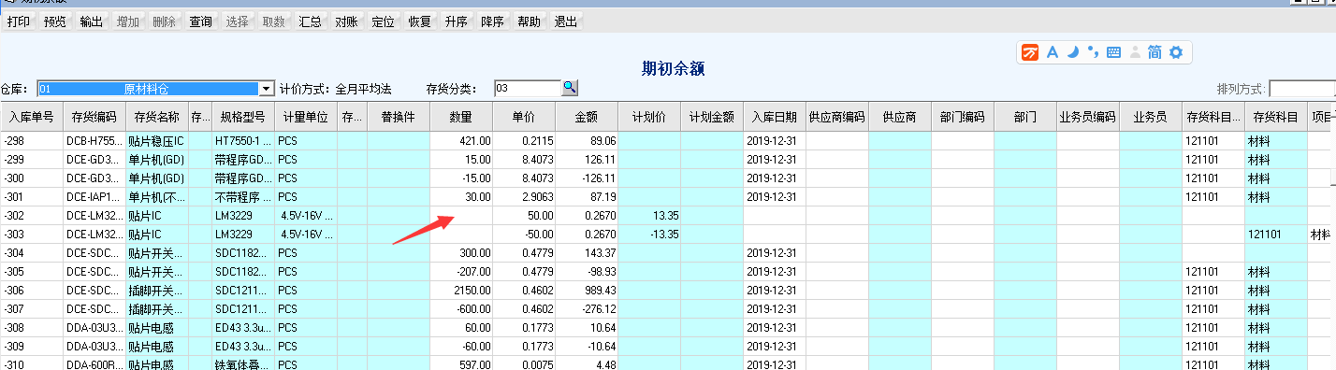Click quantity cell 597.00
The height and width of the screenshot is (370, 1336).
pos(461,363)
